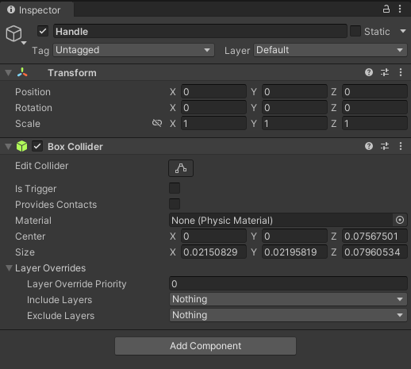
Task: Click the Size X field 0.02150829
Action: (x=213, y=252)
